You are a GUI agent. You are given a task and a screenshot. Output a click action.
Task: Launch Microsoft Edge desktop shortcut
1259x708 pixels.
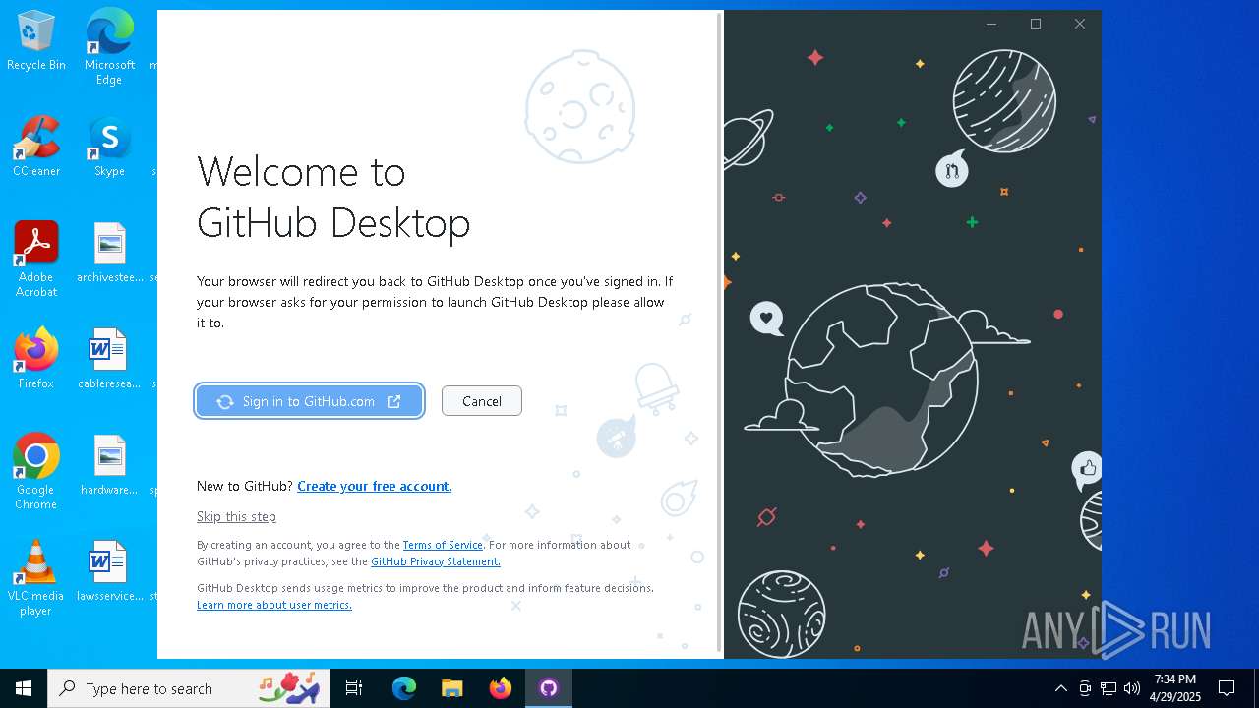click(109, 47)
